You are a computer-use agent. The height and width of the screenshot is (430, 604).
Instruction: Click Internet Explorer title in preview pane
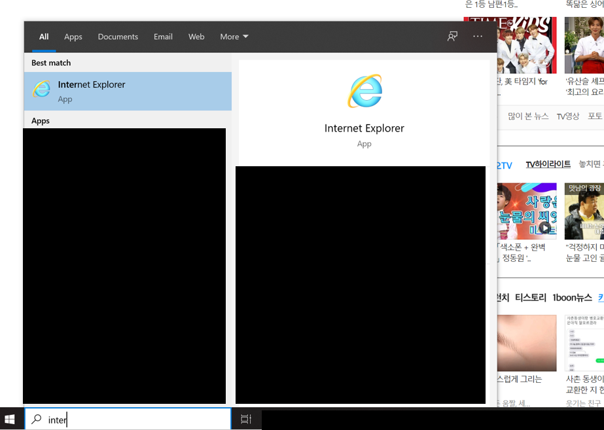coord(364,128)
